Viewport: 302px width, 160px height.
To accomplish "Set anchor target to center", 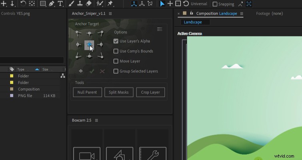I will pos(89,45).
